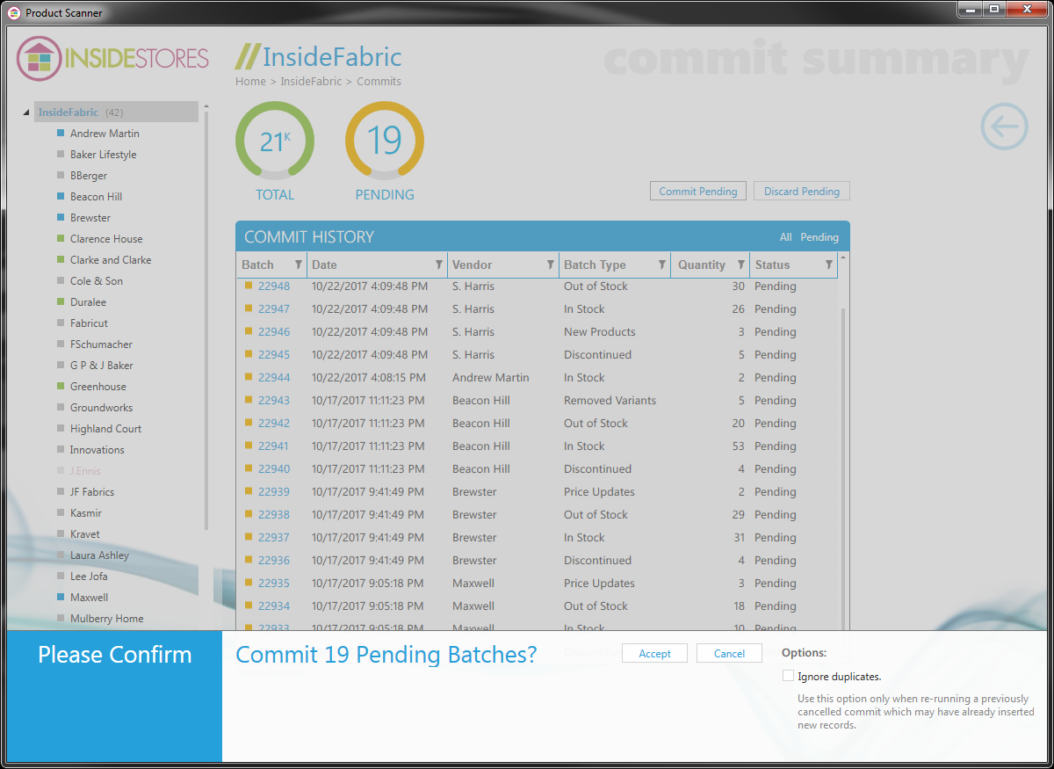Select FSchumacher vendor
Image resolution: width=1054 pixels, height=769 pixels.
point(101,345)
